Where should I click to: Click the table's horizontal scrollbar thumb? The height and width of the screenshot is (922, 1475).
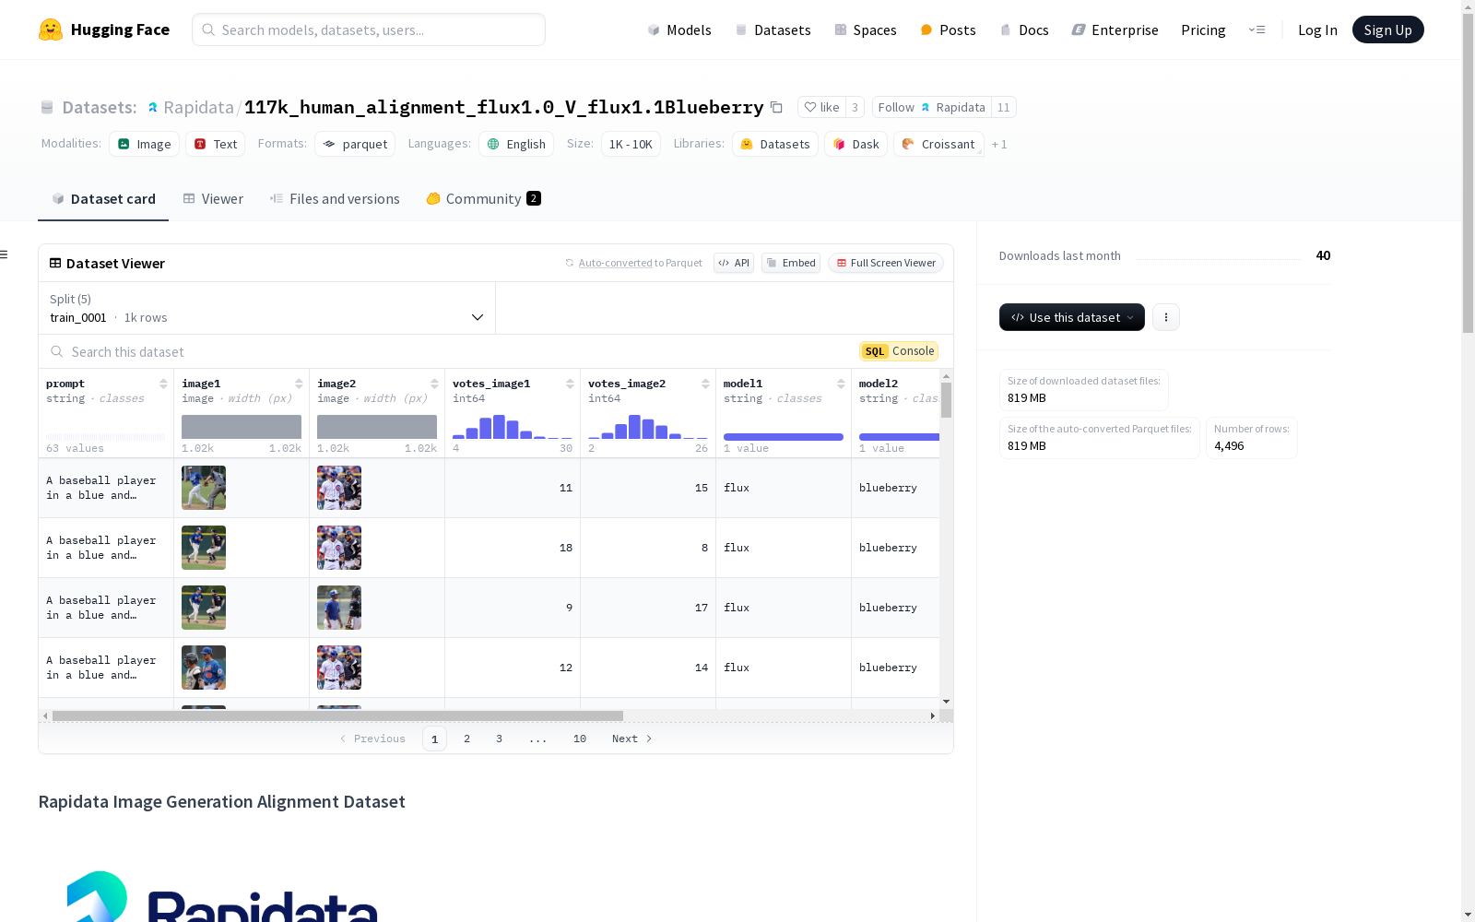[337, 715]
